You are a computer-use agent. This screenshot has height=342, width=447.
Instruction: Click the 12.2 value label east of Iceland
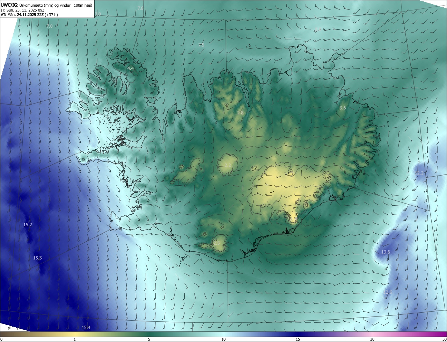click(x=419, y=173)
